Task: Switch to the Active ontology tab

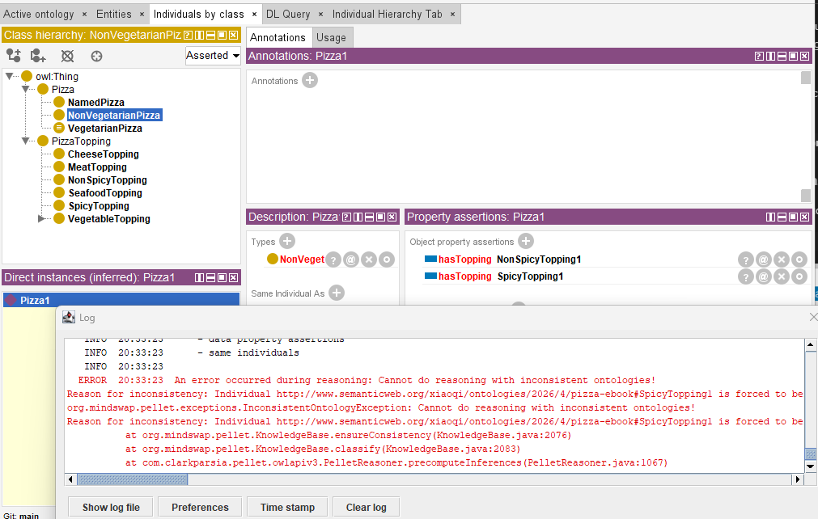Action: (x=39, y=14)
